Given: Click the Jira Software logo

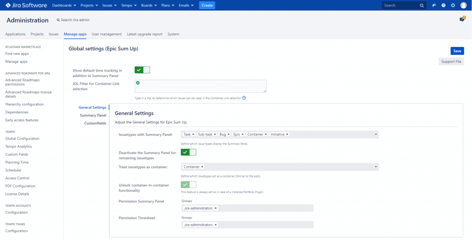Looking at the screenshot, I should click(26, 5).
